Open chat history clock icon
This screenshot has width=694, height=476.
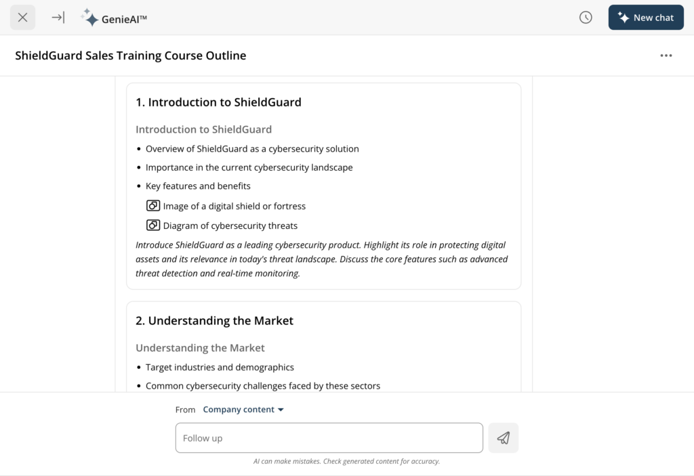(x=586, y=18)
